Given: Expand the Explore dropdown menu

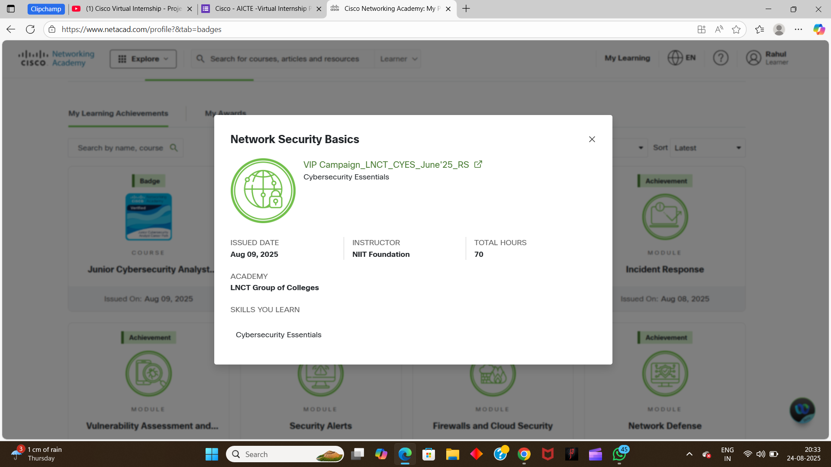Looking at the screenshot, I should tap(143, 59).
